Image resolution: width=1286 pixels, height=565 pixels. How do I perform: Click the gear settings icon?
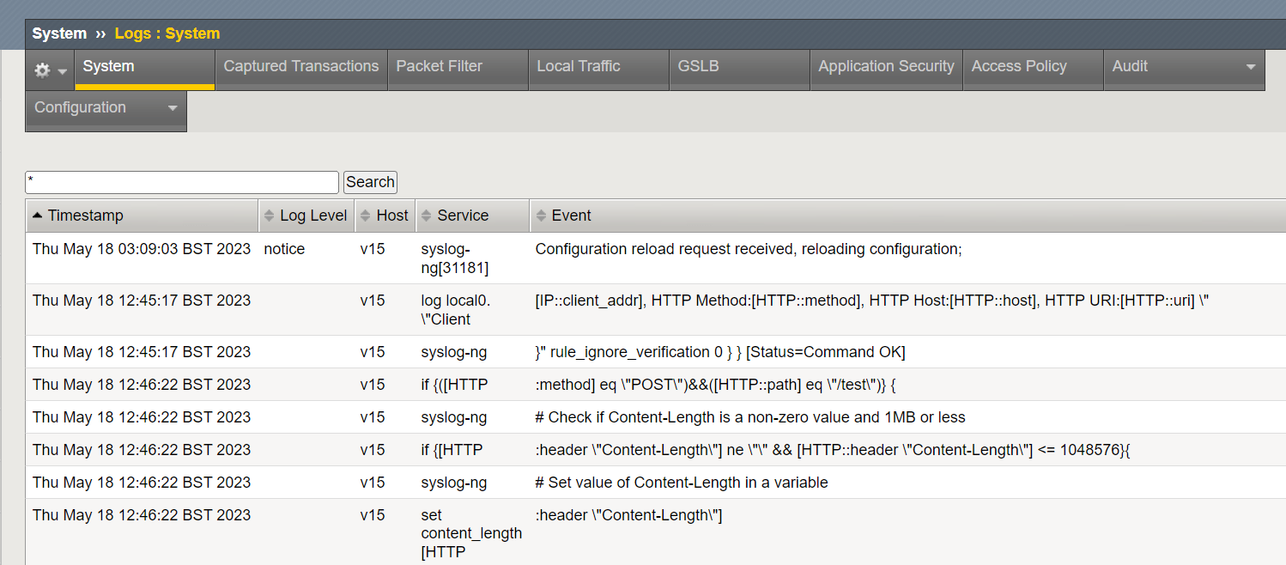tap(41, 70)
